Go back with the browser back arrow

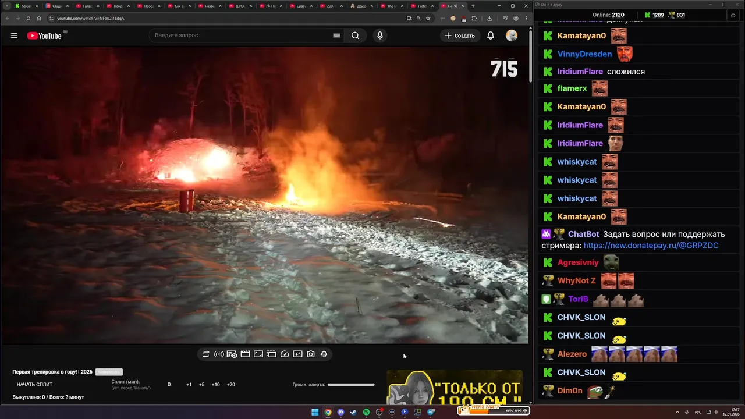6,18
